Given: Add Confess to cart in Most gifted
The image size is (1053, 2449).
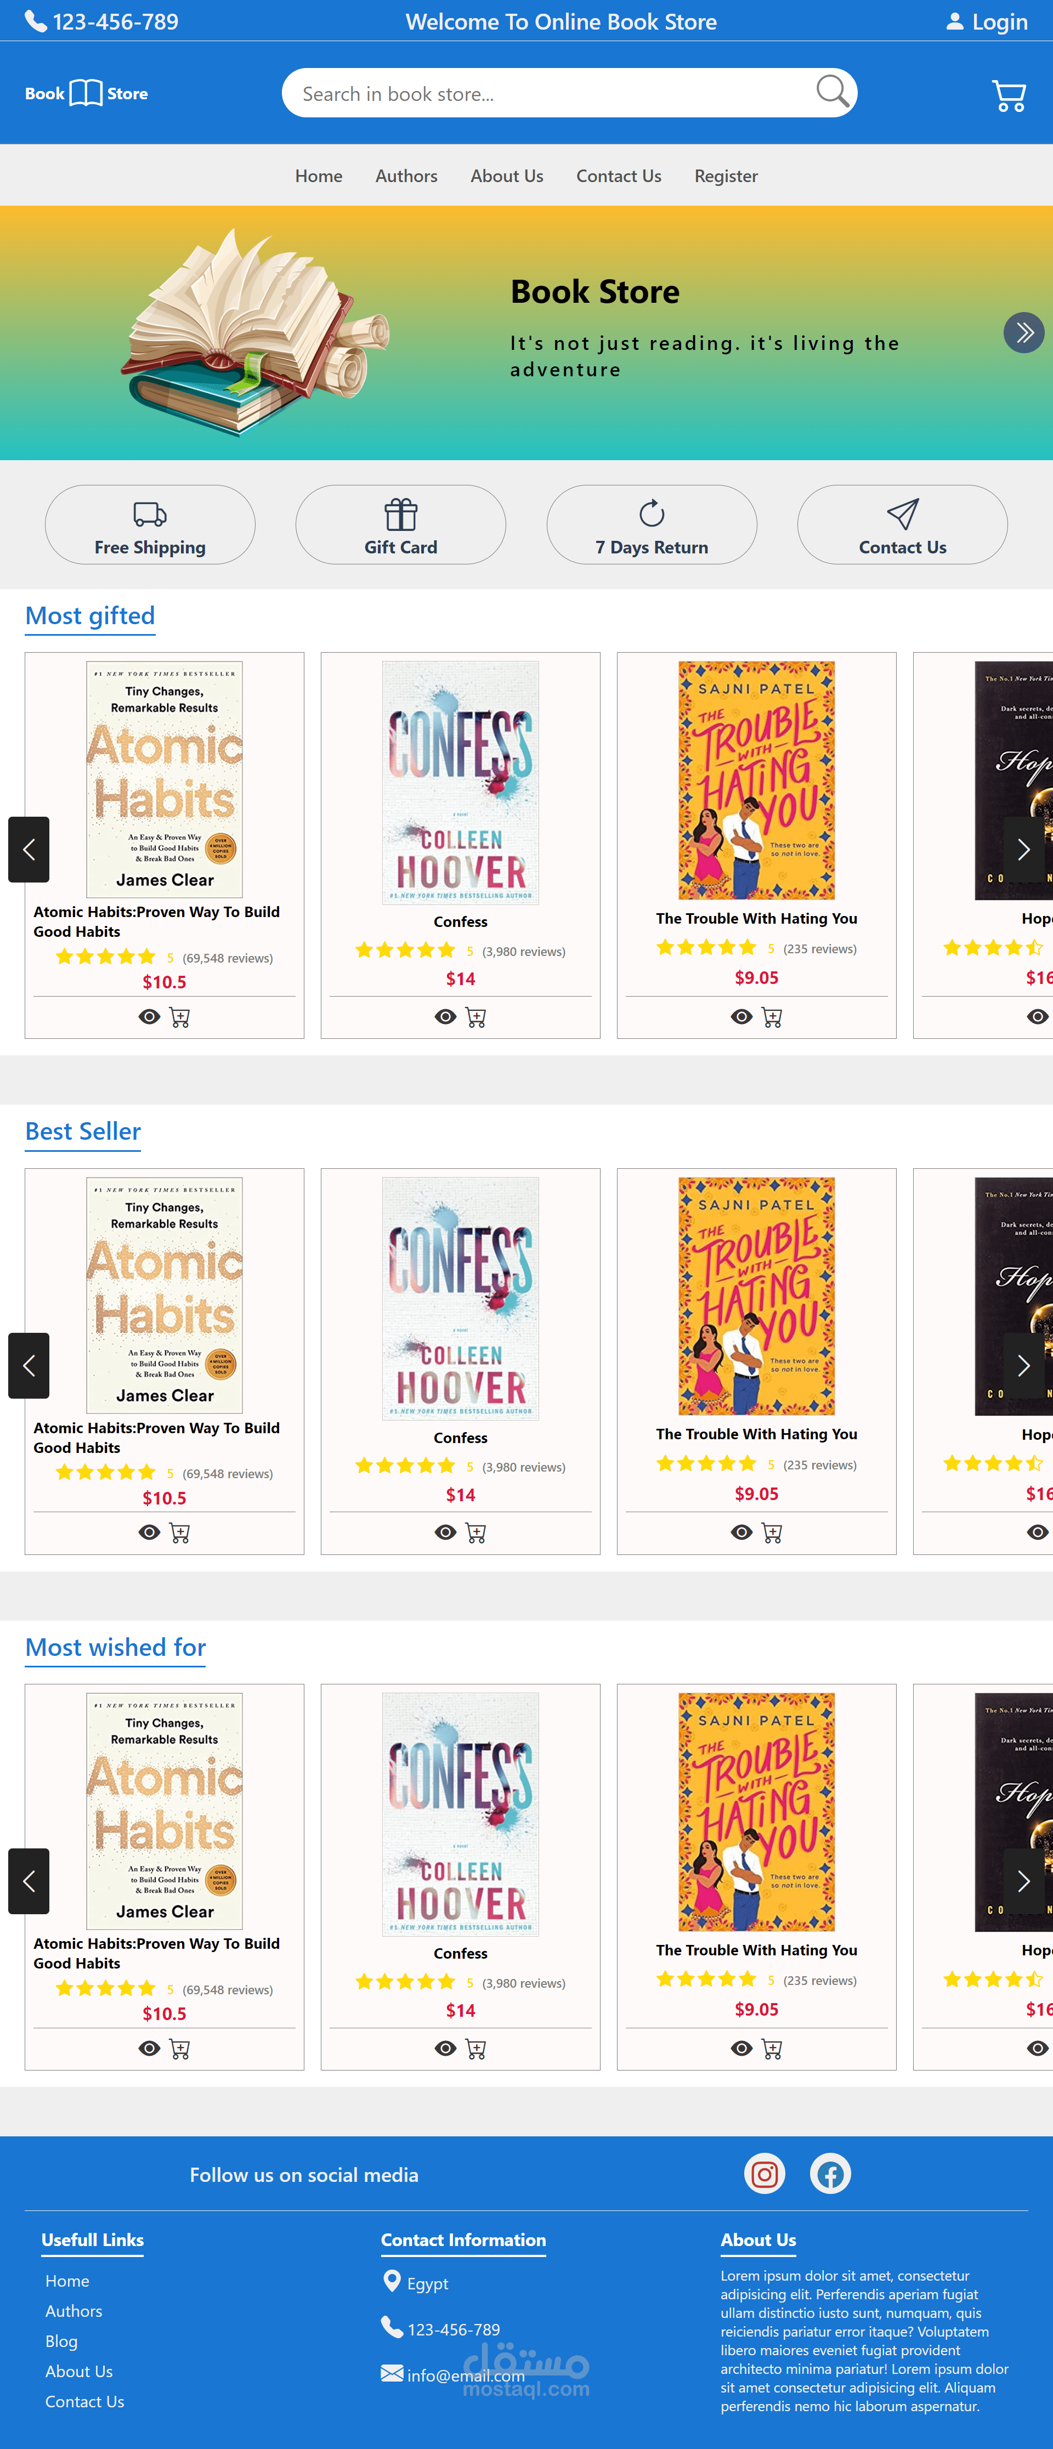Looking at the screenshot, I should pos(476,1017).
